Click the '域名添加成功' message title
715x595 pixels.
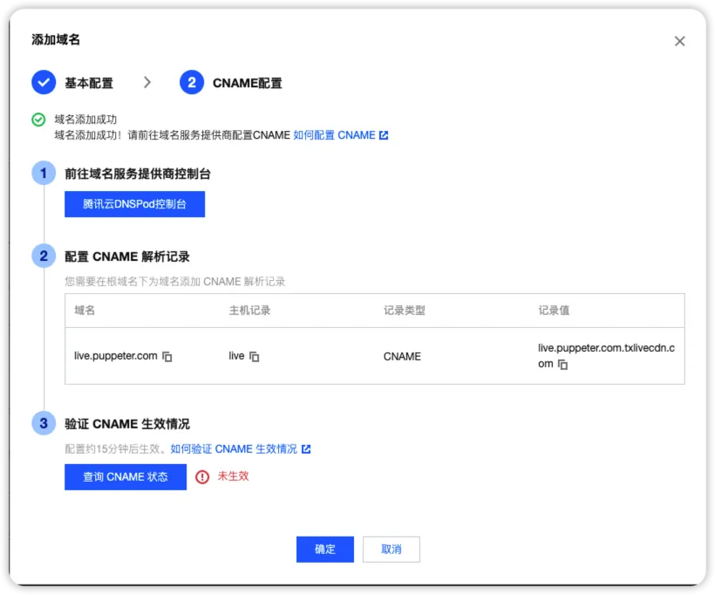[x=85, y=120]
